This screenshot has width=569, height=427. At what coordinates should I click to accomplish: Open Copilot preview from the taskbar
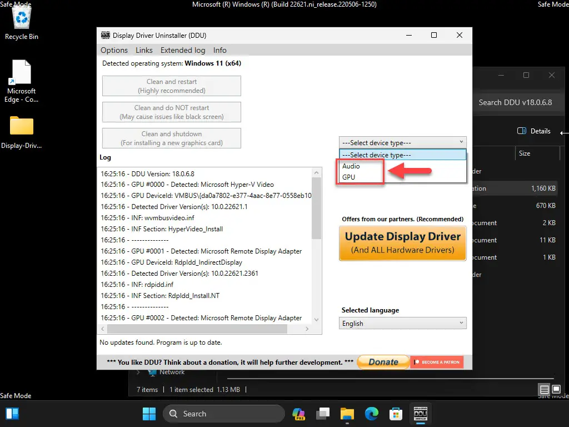pyautogui.click(x=298, y=414)
